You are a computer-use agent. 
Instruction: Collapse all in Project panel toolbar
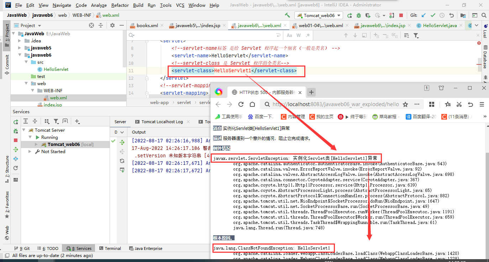(101, 25)
